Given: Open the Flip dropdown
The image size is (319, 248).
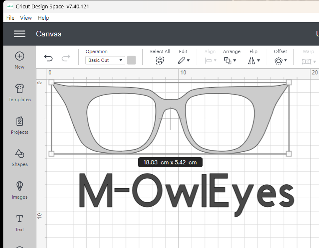Looking at the screenshot, I should [x=254, y=60].
